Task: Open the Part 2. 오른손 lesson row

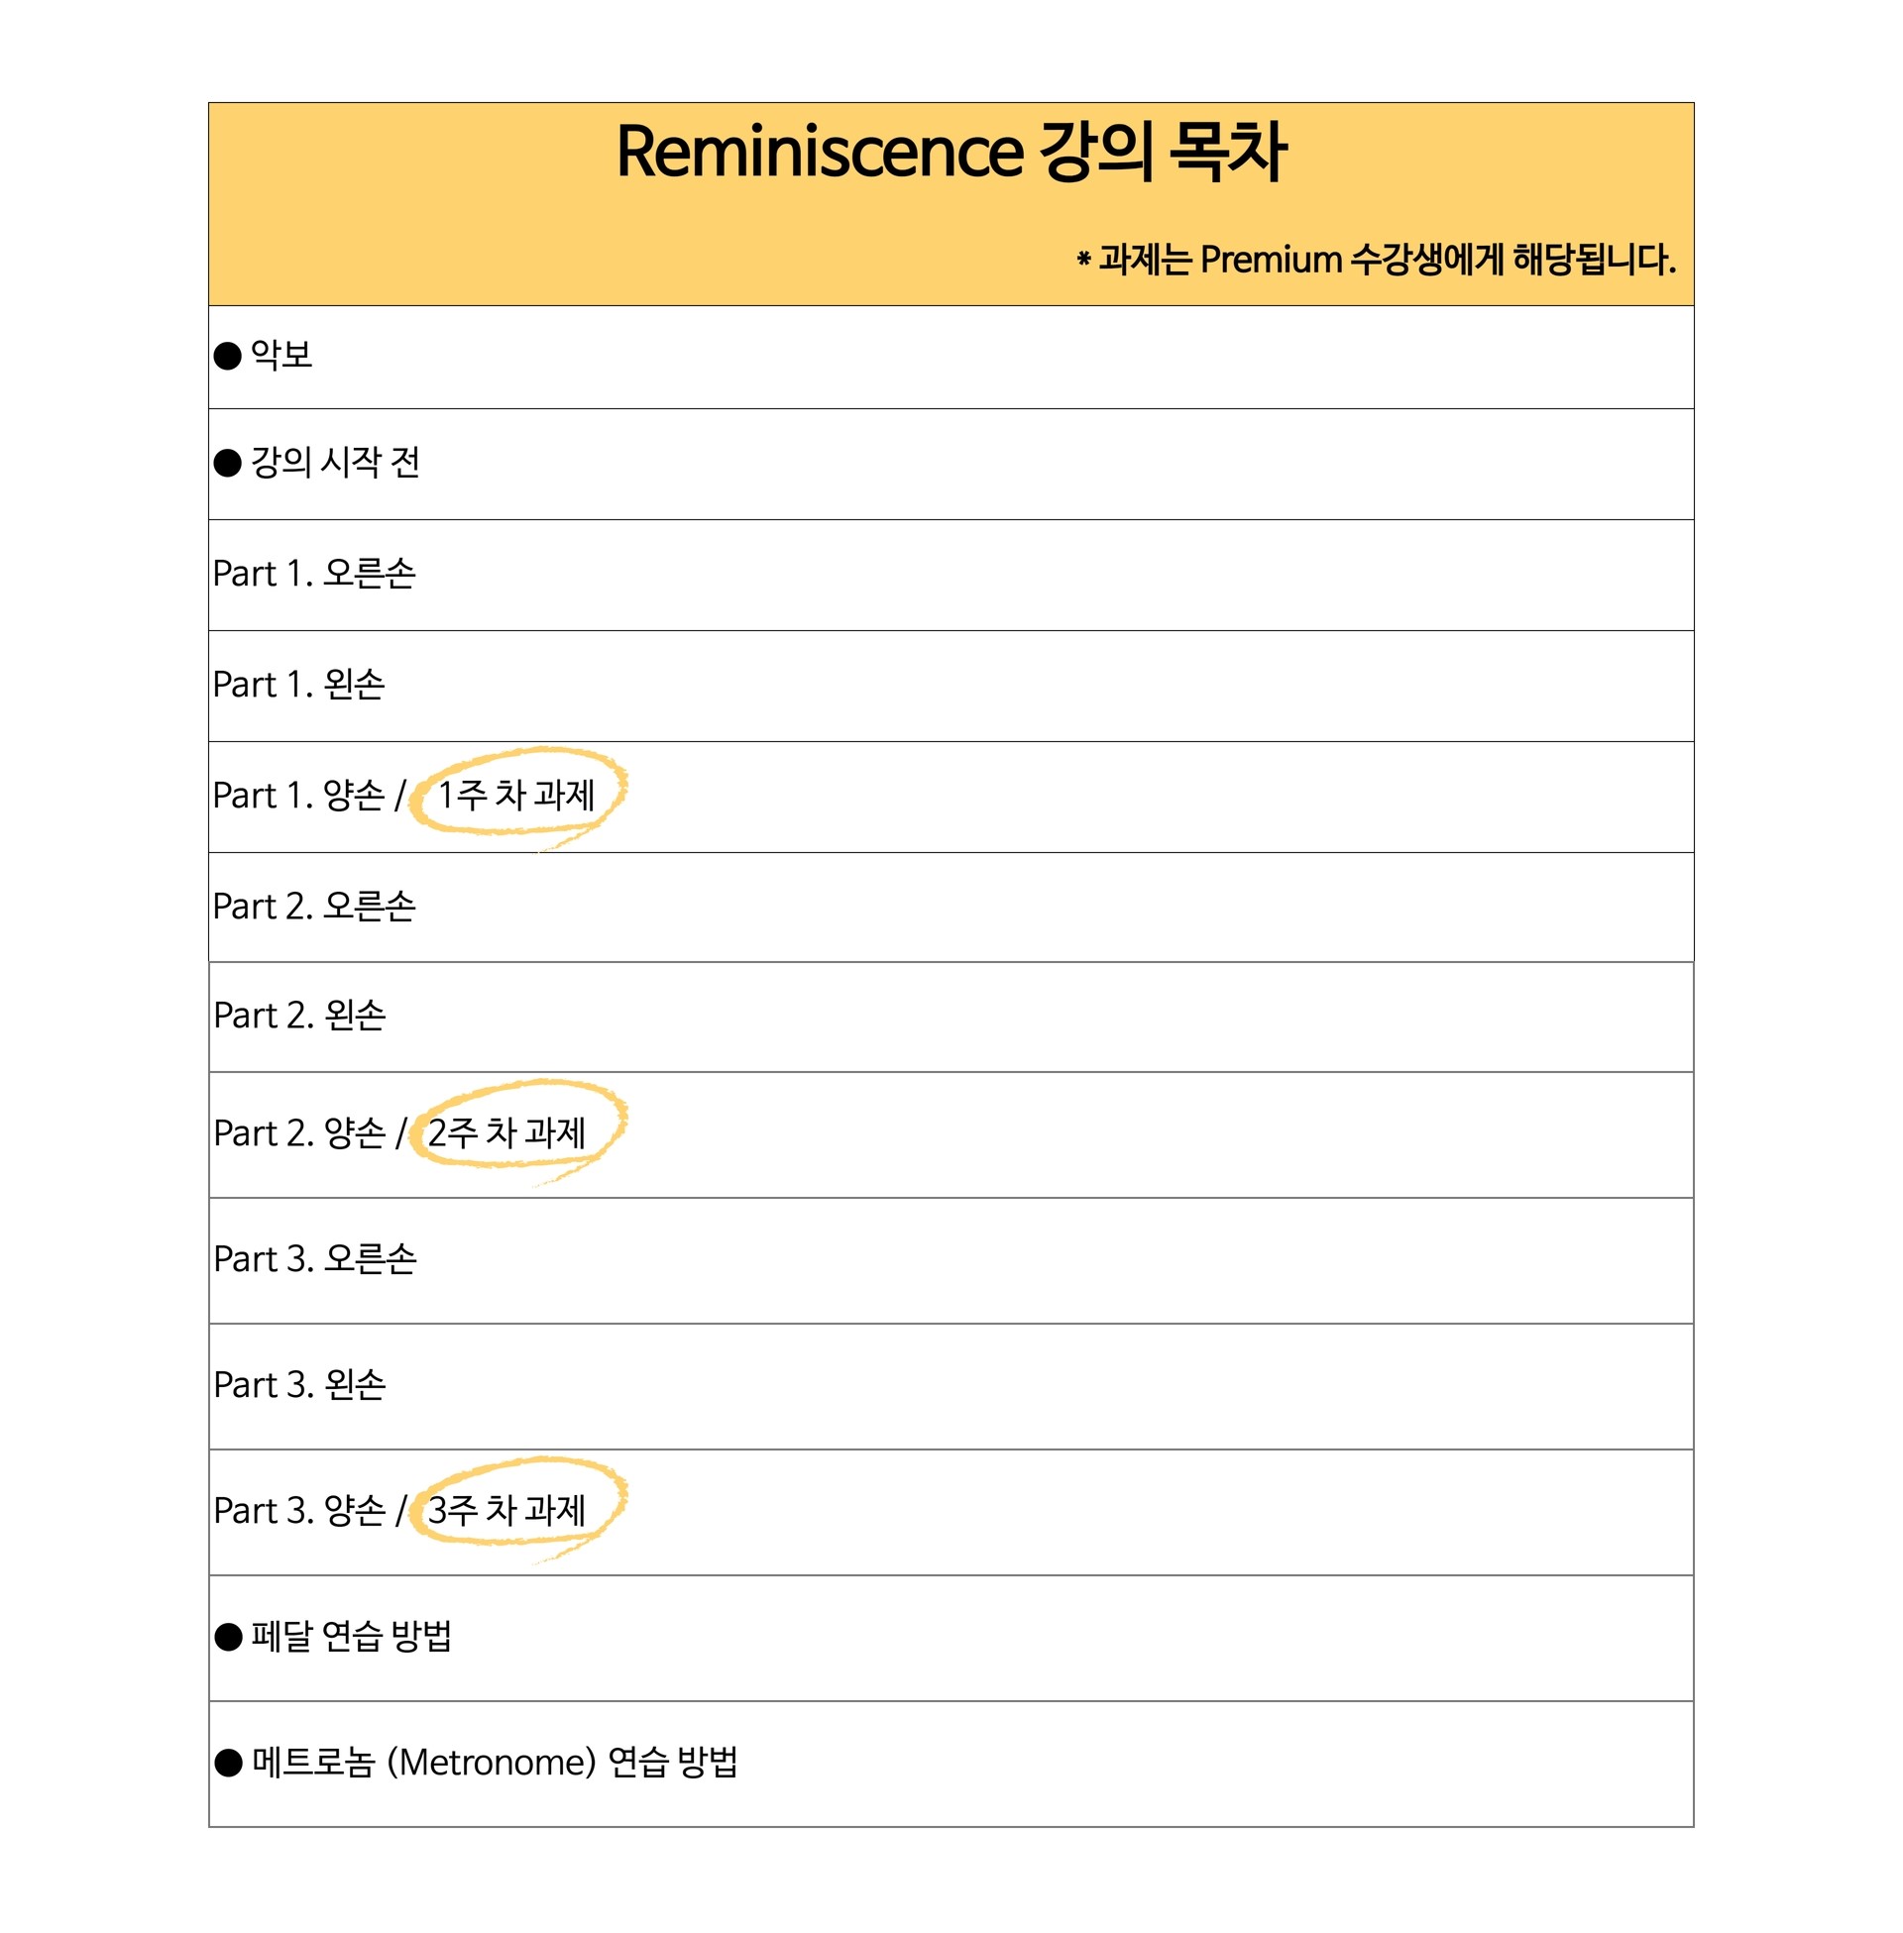Action: (315, 906)
